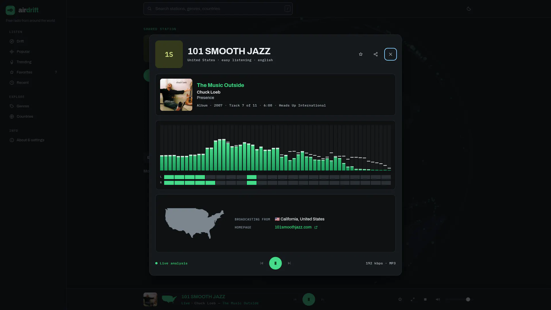Click Heads Up International label text

pos(302,105)
